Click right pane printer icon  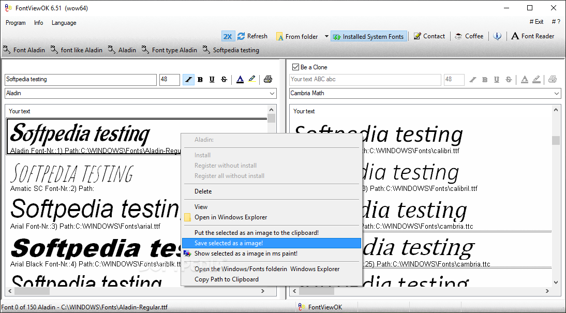pos(552,80)
